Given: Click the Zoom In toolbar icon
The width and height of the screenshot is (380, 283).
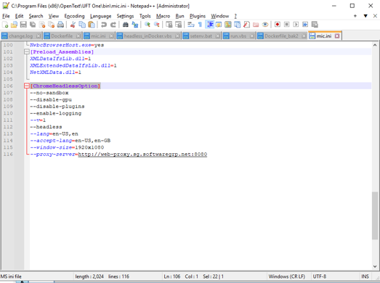Looking at the screenshot, I should click(x=147, y=25).
